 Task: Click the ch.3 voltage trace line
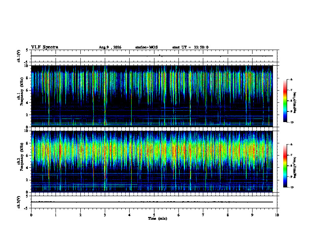(152, 202)
